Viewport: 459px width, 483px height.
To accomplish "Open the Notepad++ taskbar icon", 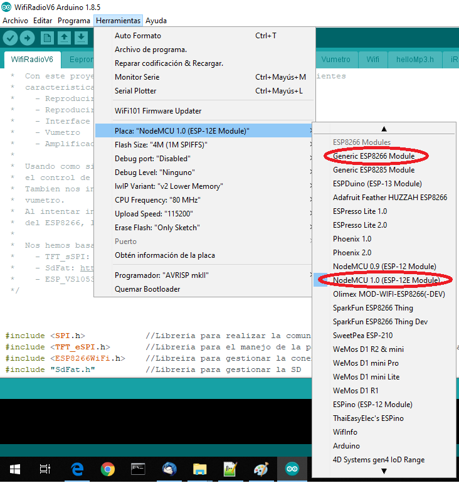I will 230,469.
